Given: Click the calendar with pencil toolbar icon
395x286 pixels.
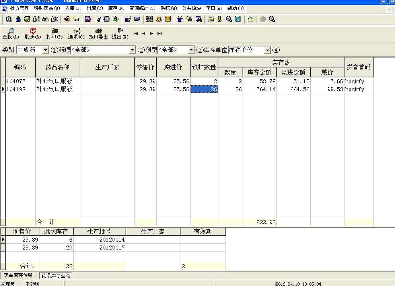Looking at the screenshot, I should [x=128, y=19].
